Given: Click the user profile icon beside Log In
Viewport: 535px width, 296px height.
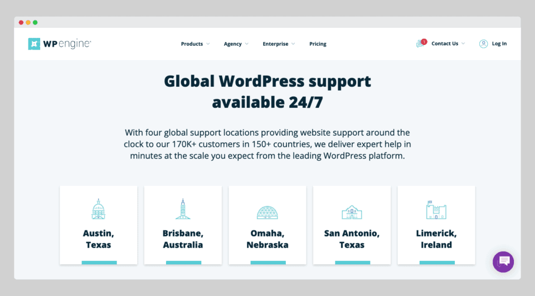Looking at the screenshot, I should [x=484, y=43].
